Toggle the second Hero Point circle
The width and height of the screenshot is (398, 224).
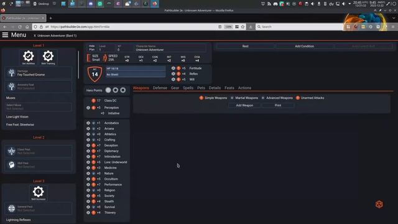click(x=116, y=90)
